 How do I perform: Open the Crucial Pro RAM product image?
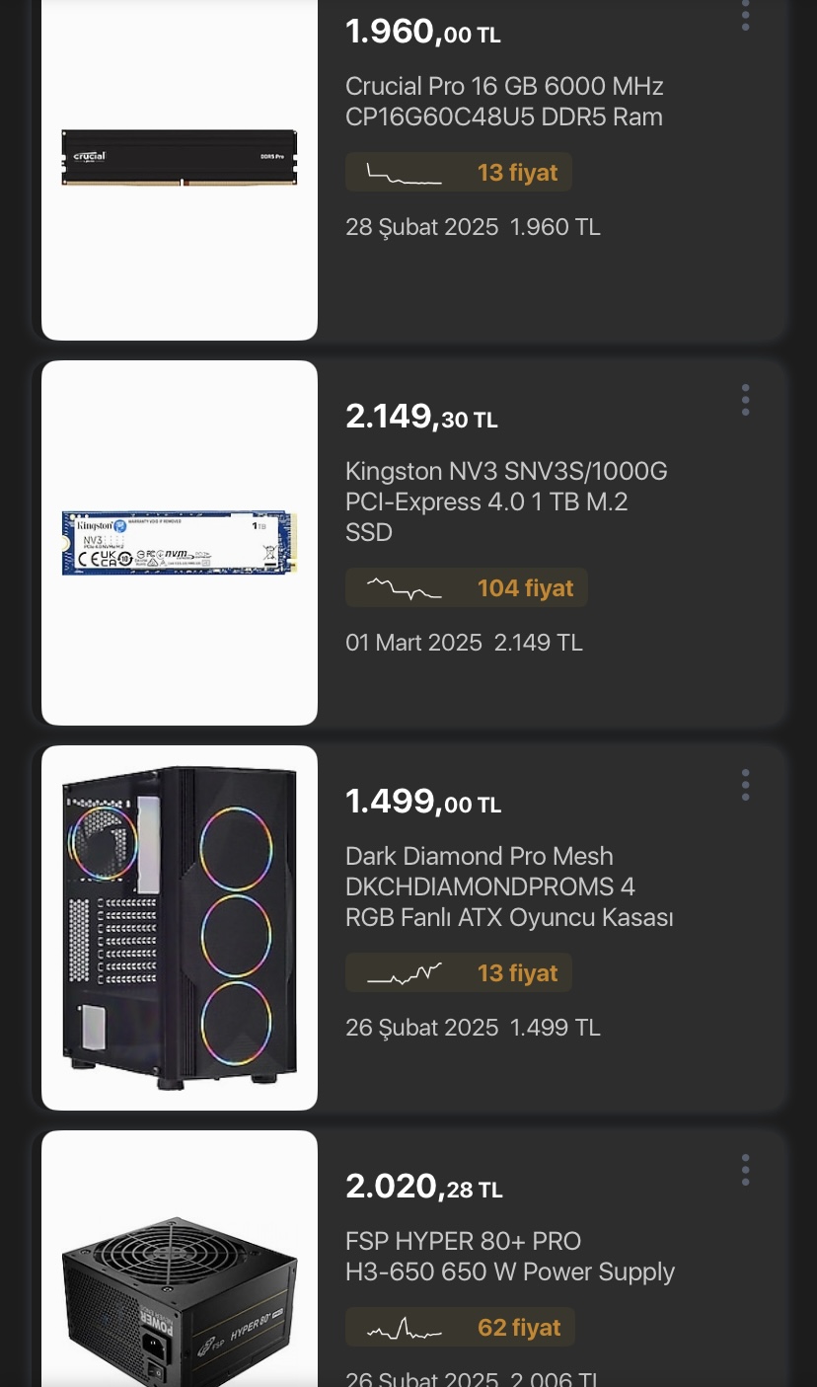180,158
